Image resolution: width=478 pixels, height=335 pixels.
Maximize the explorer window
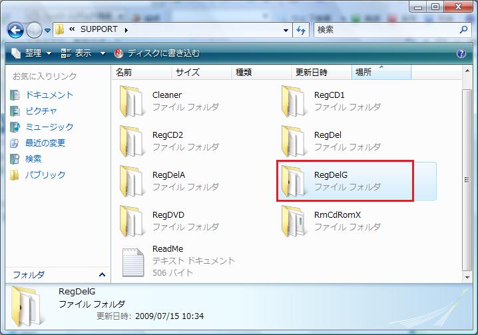(x=435, y=7)
